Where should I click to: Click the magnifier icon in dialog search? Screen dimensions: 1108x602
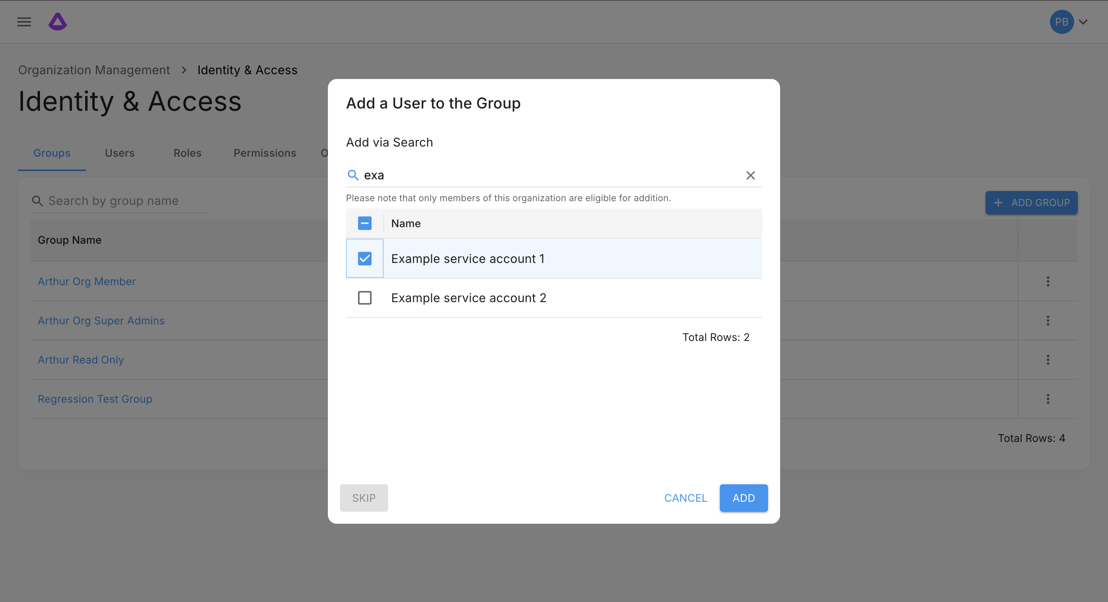point(353,175)
